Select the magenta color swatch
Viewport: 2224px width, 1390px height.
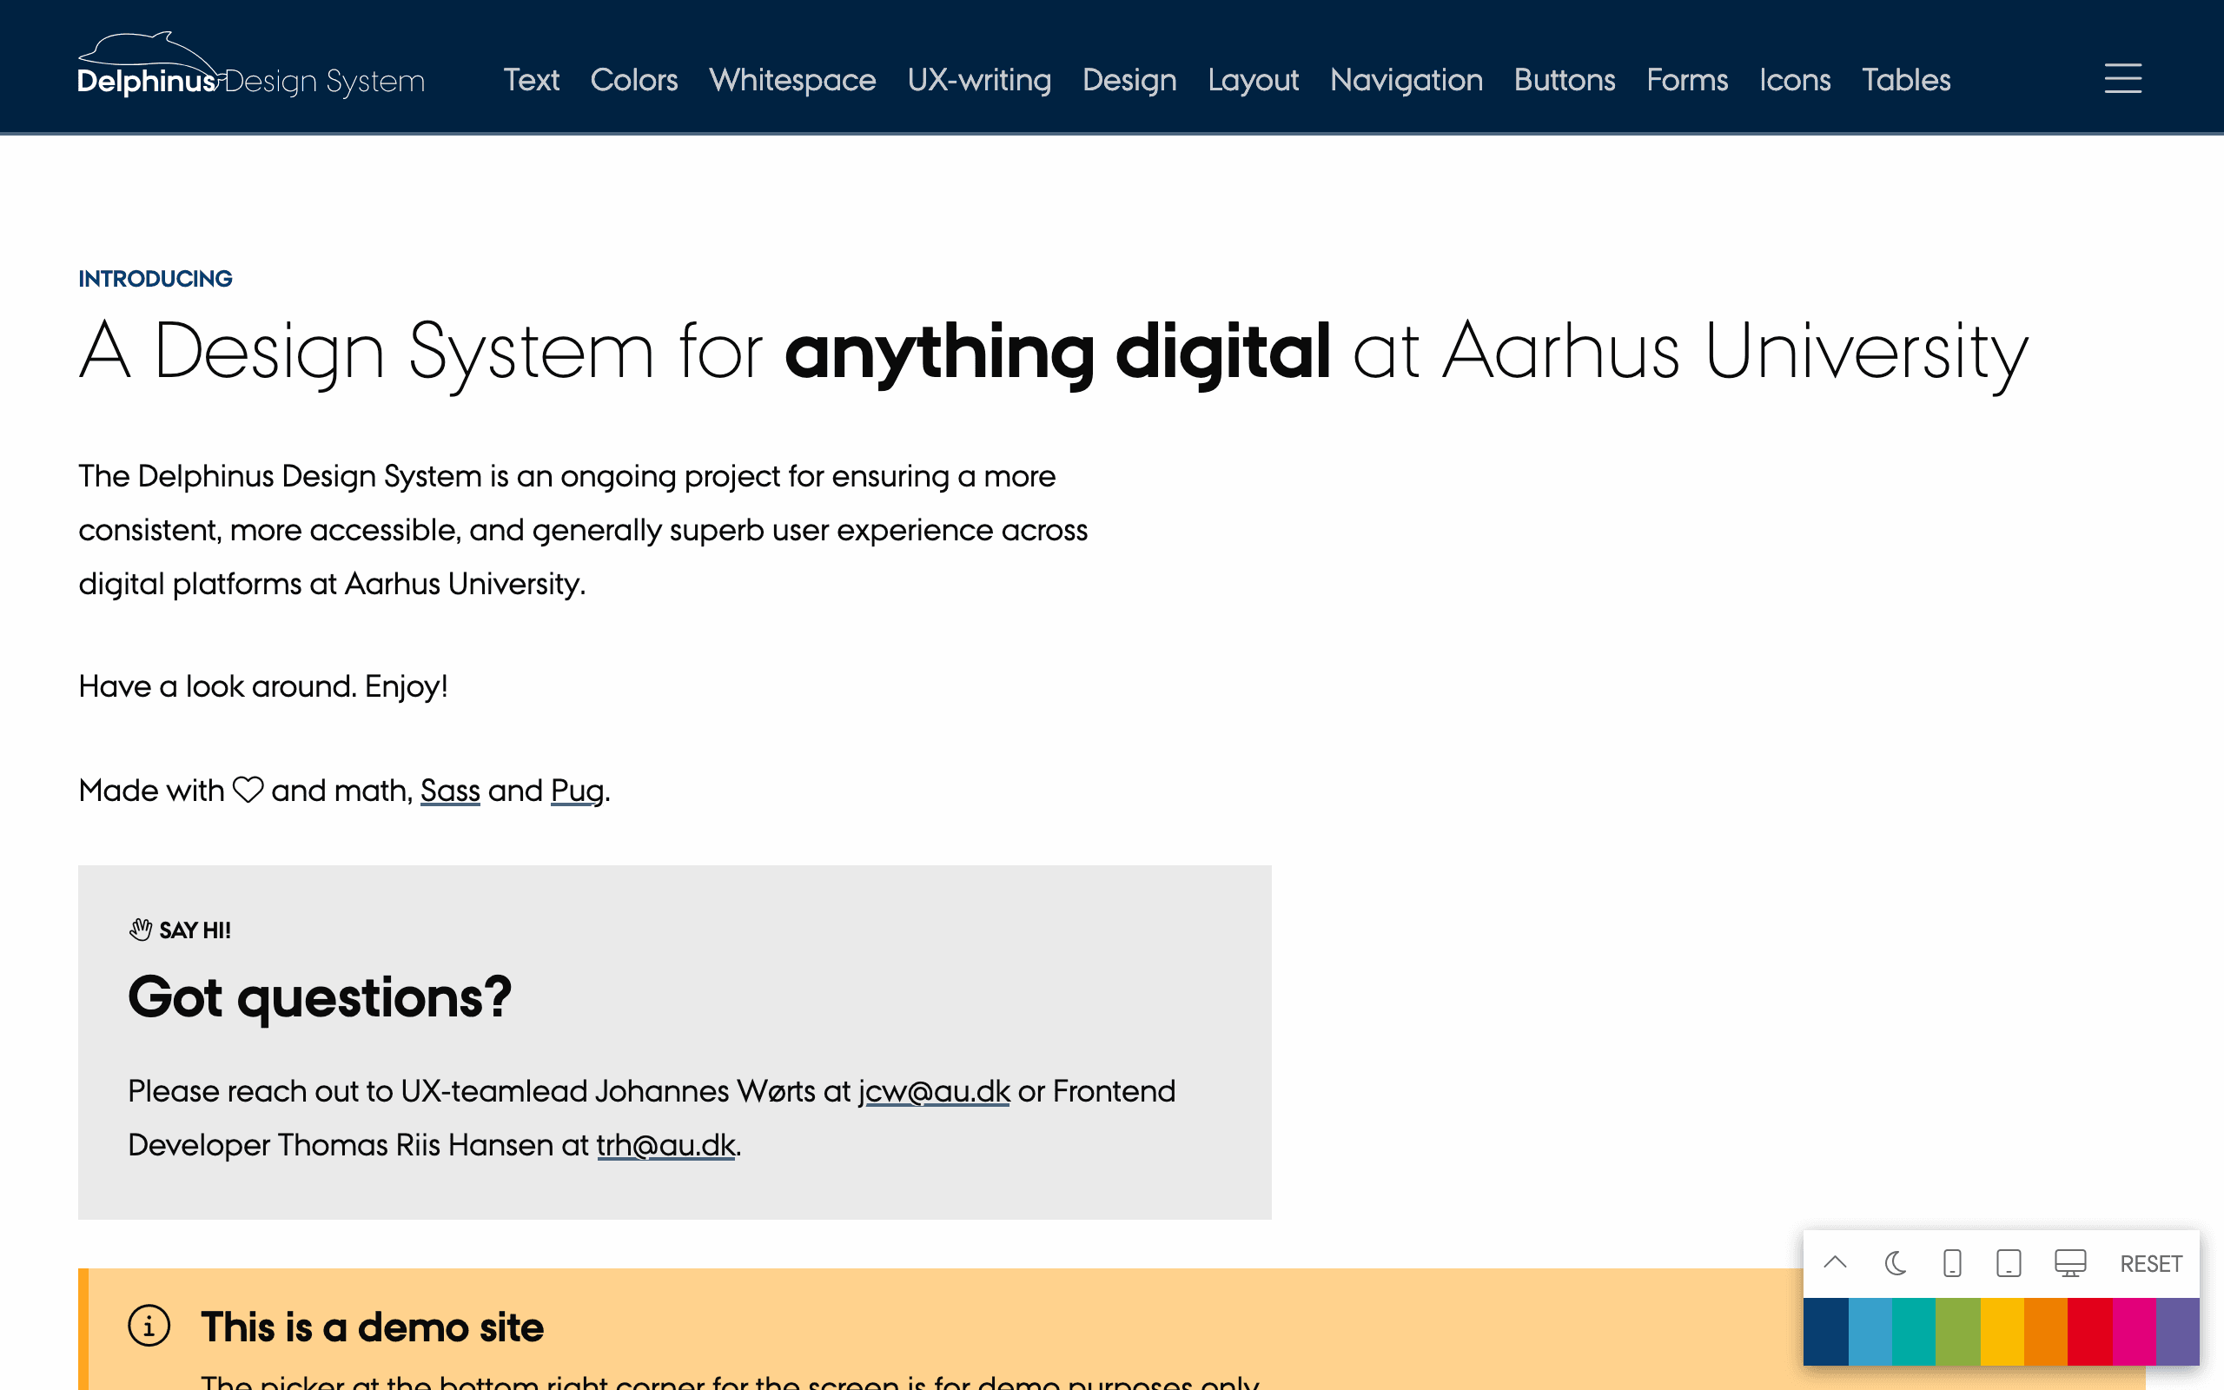coord(2134,1331)
